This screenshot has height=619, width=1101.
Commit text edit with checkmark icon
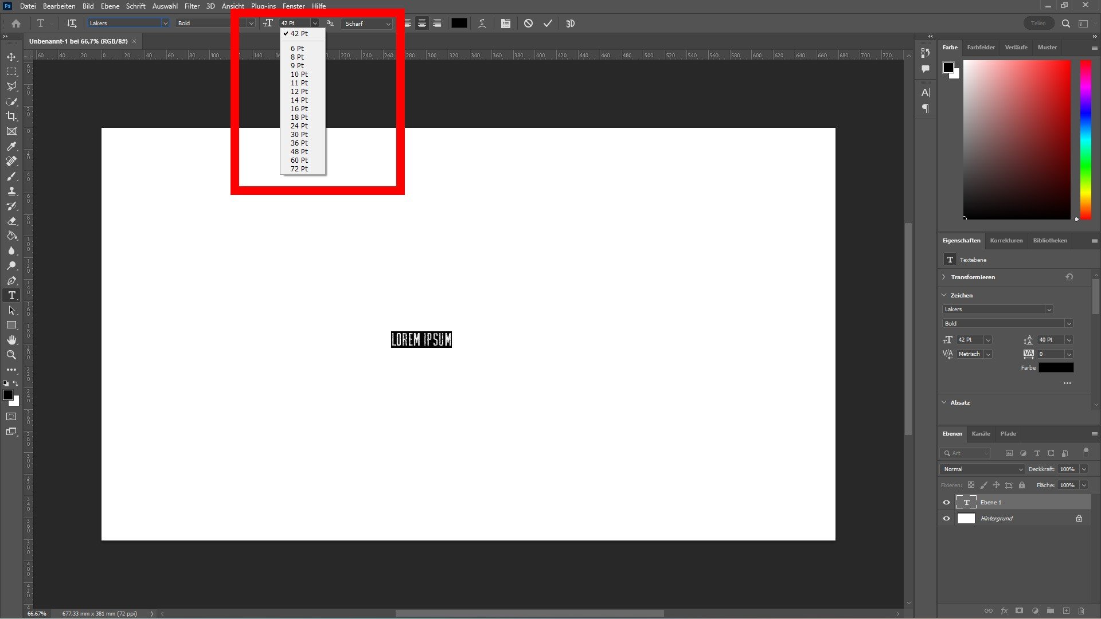coord(548,23)
